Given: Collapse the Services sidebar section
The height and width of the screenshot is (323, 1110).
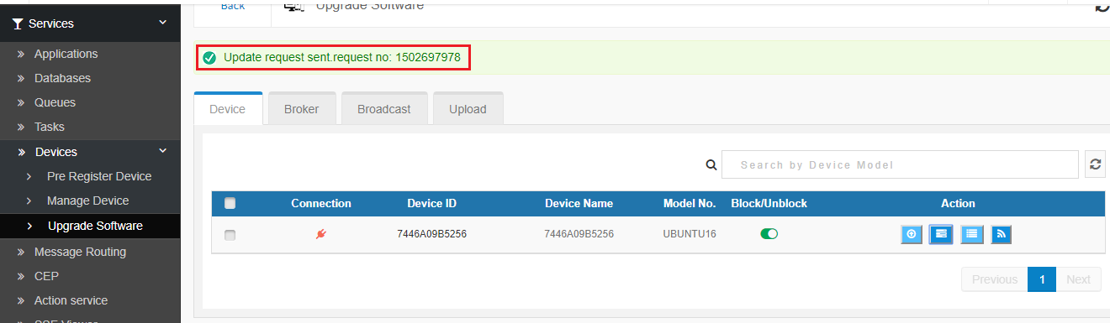Looking at the screenshot, I should point(162,23).
